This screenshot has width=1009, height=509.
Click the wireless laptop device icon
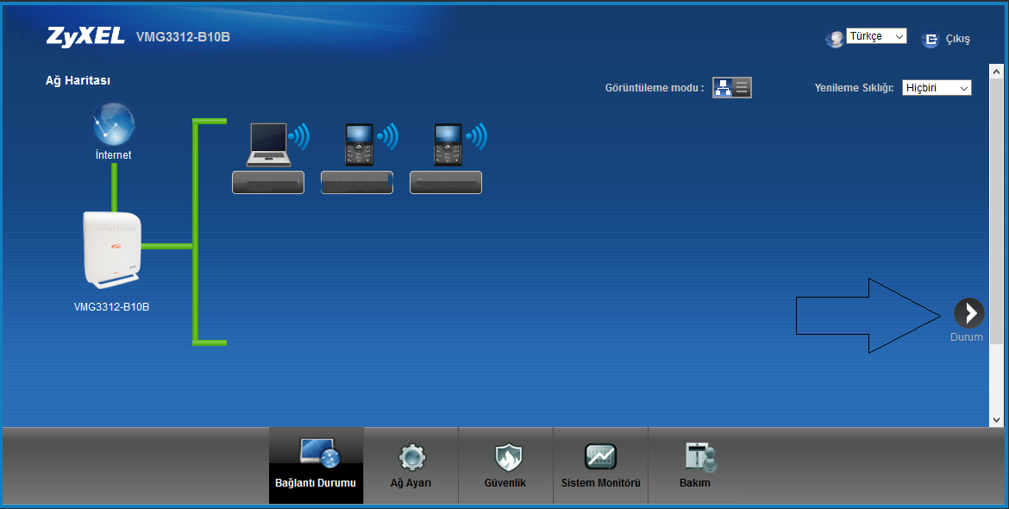(269, 144)
